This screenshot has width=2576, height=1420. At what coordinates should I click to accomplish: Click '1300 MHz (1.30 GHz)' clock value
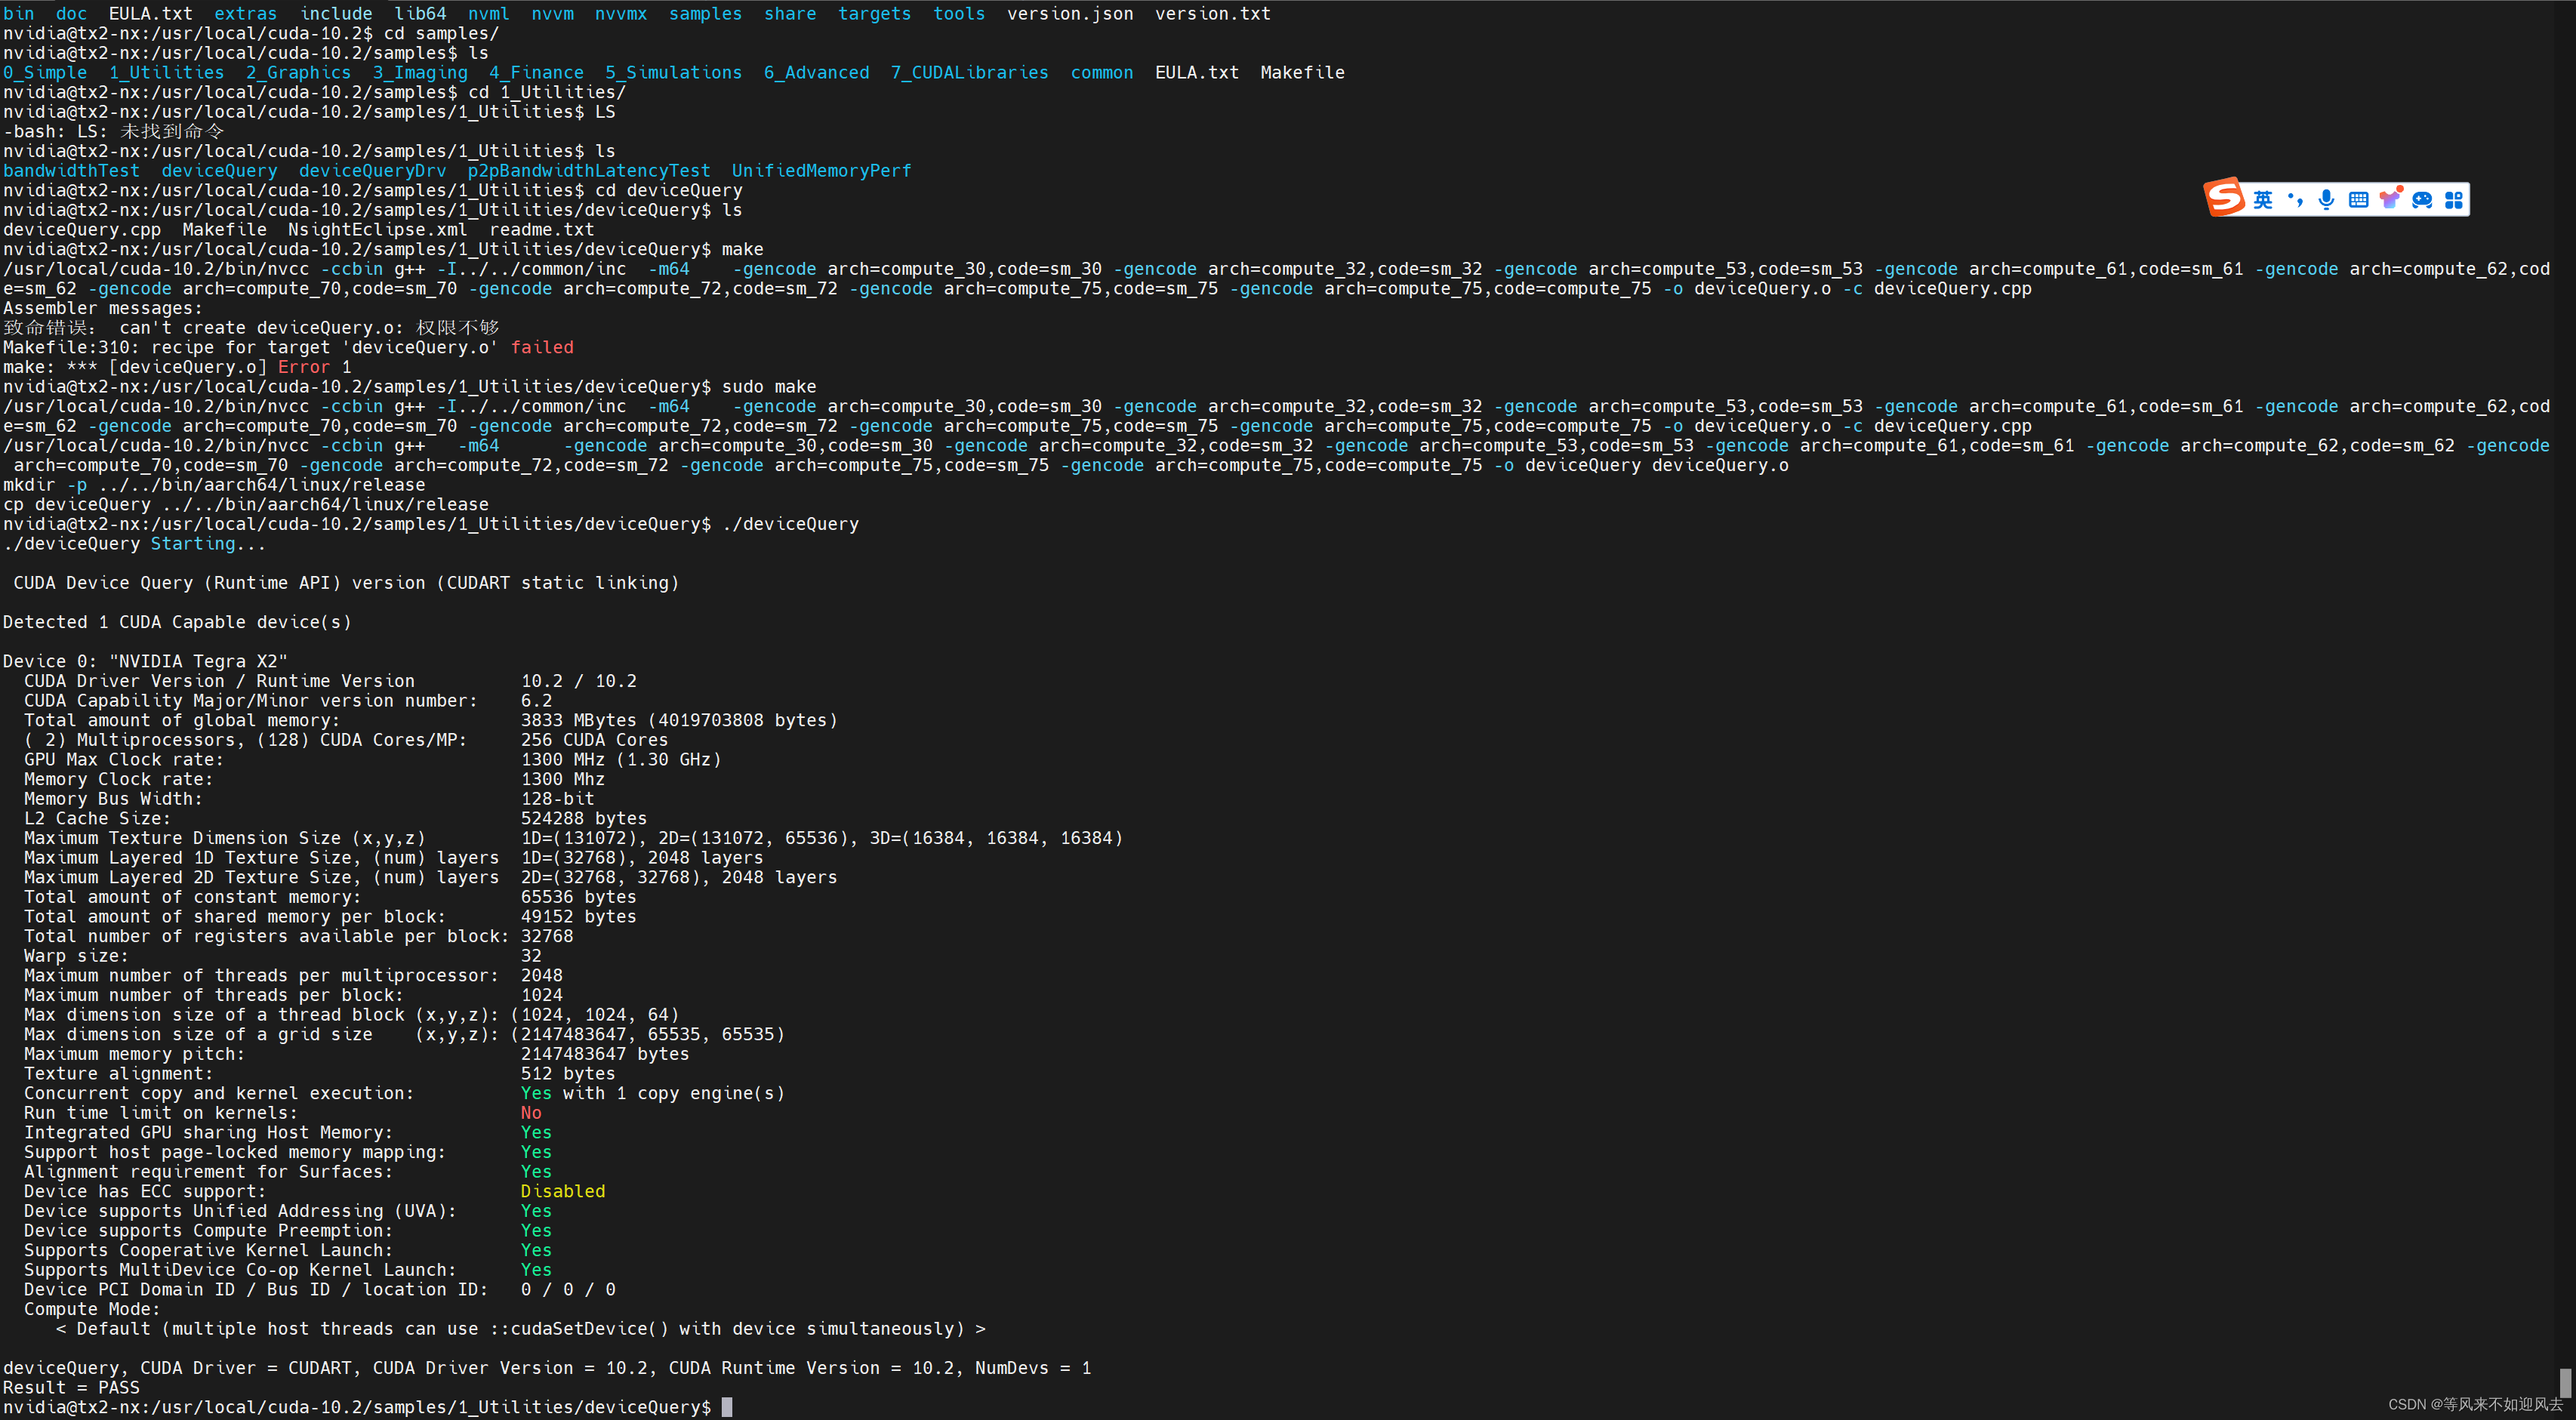click(621, 760)
